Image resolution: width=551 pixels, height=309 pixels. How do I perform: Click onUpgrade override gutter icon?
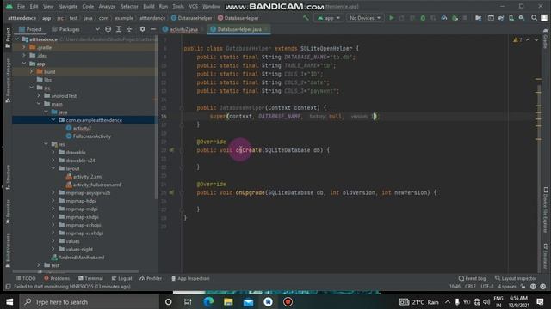pyautogui.click(x=171, y=192)
